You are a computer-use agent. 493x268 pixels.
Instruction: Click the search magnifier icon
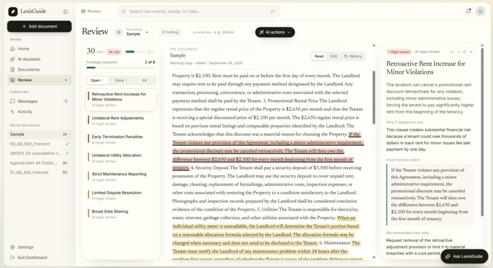click(x=124, y=12)
